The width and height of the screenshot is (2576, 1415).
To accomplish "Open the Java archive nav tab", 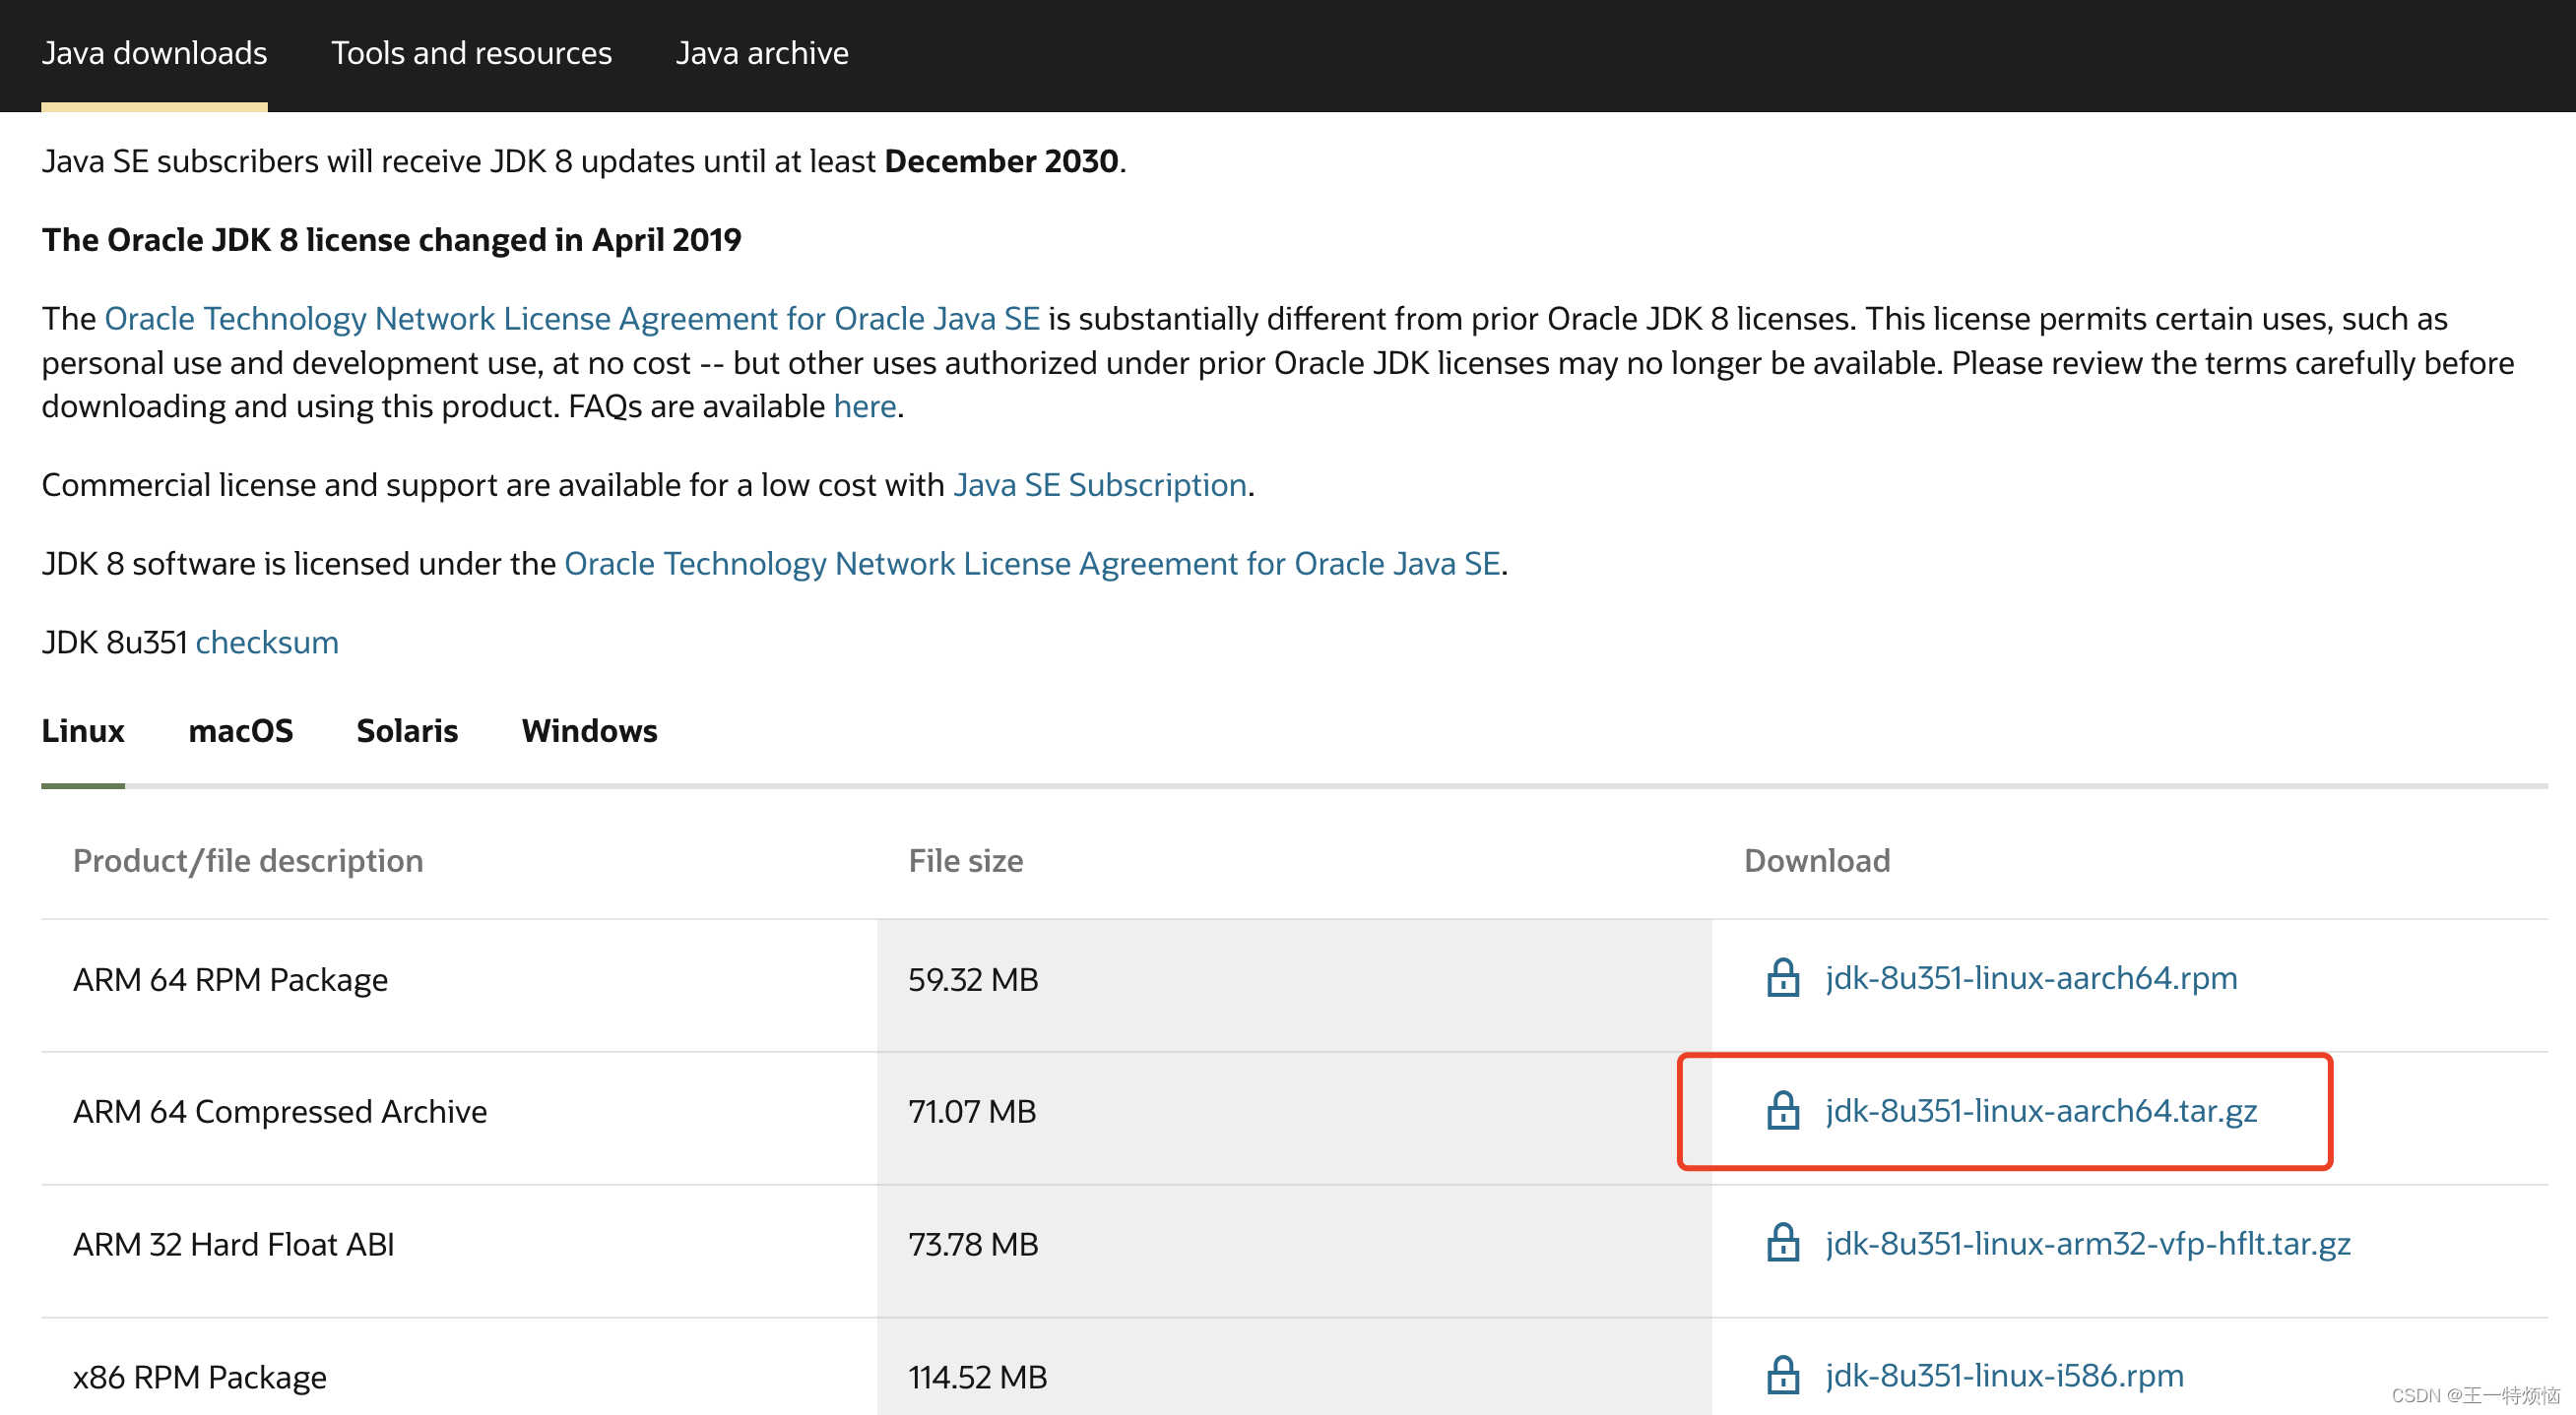I will [x=762, y=53].
